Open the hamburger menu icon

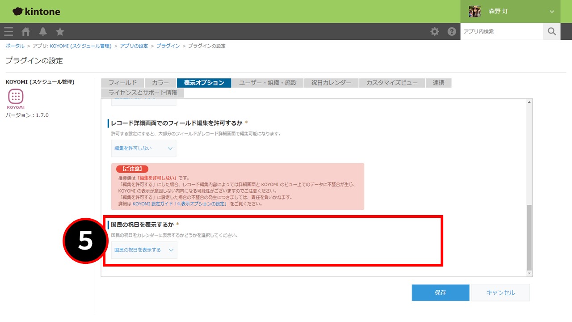point(8,31)
